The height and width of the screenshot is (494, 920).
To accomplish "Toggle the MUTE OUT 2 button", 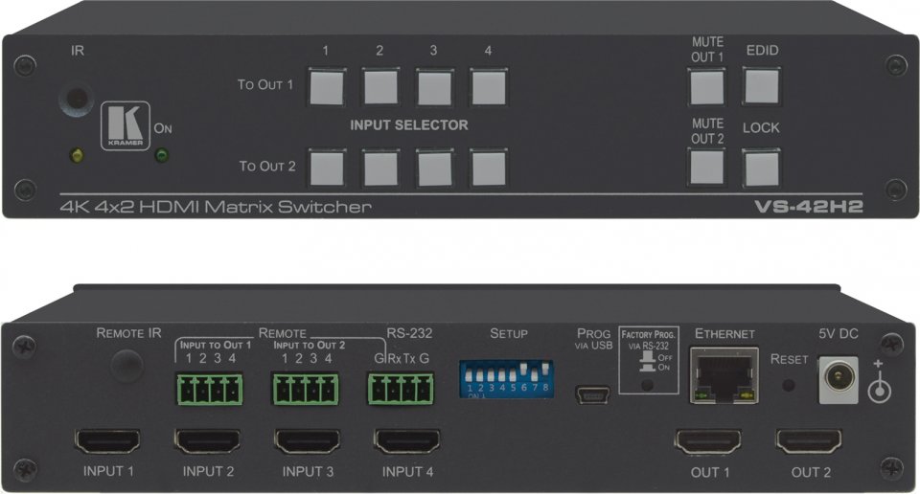I will pyautogui.click(x=707, y=168).
